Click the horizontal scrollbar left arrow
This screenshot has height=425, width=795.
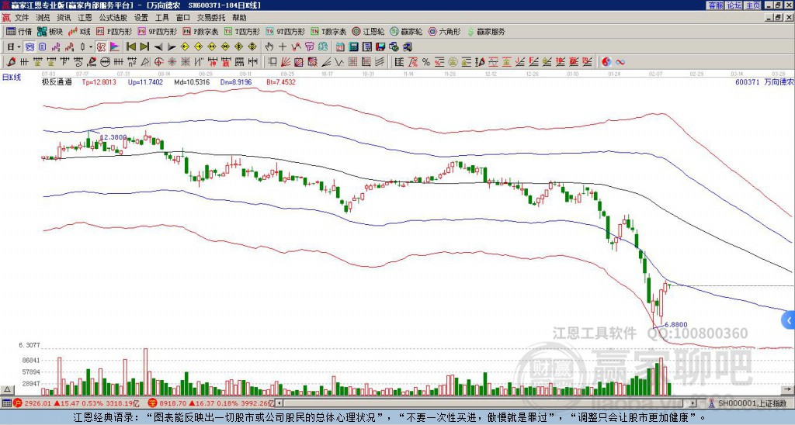(x=279, y=403)
